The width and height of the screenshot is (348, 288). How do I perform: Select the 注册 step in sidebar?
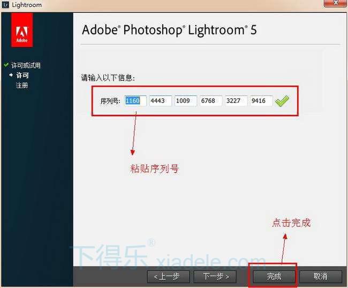pyautogui.click(x=22, y=85)
